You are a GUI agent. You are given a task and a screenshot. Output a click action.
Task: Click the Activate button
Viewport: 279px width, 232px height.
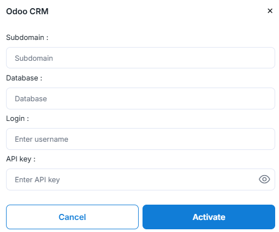[209, 217]
